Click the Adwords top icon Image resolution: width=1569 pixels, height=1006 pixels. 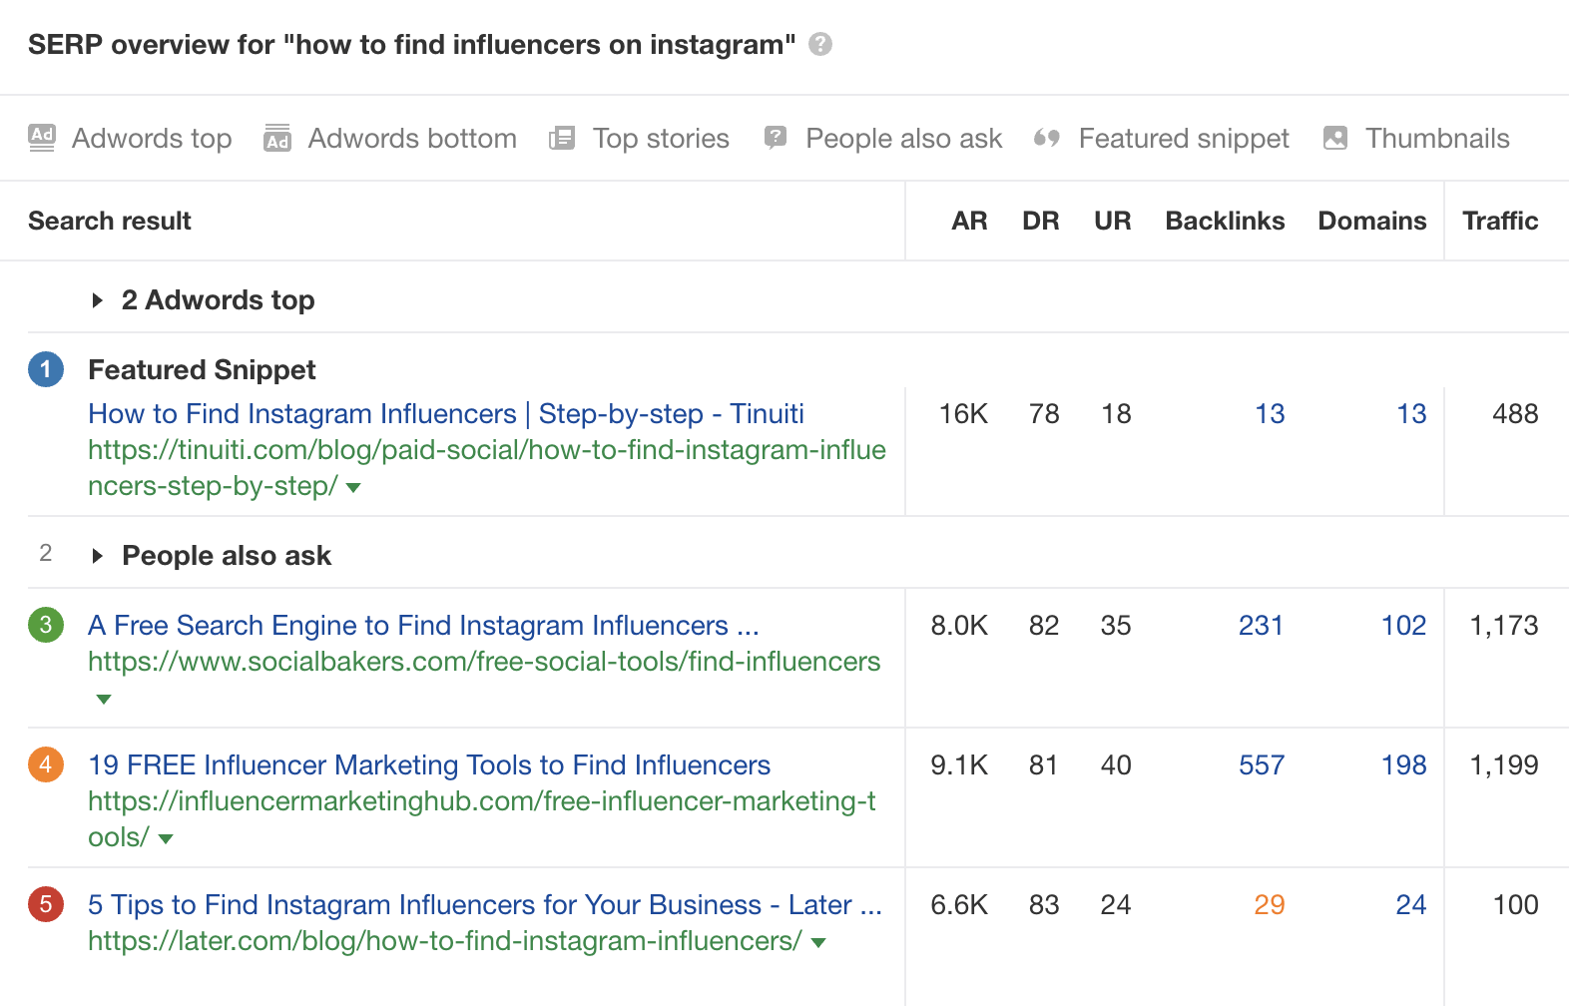click(42, 138)
